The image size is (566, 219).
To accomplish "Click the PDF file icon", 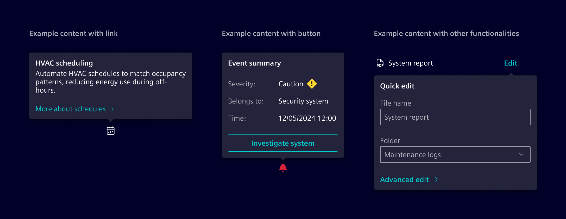I will [x=380, y=63].
